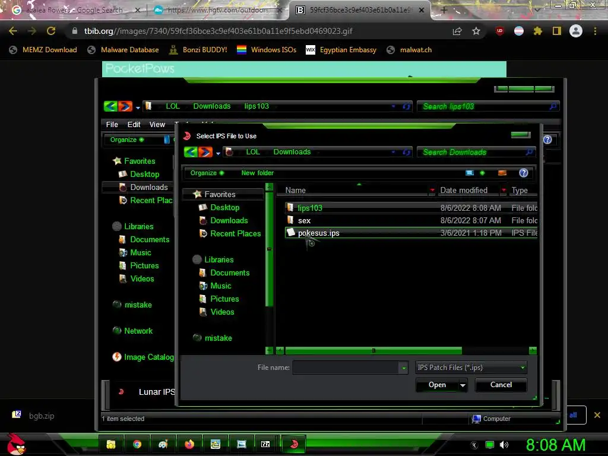
Task: Open the 7-Zip taskbar icon
Action: pos(265,444)
